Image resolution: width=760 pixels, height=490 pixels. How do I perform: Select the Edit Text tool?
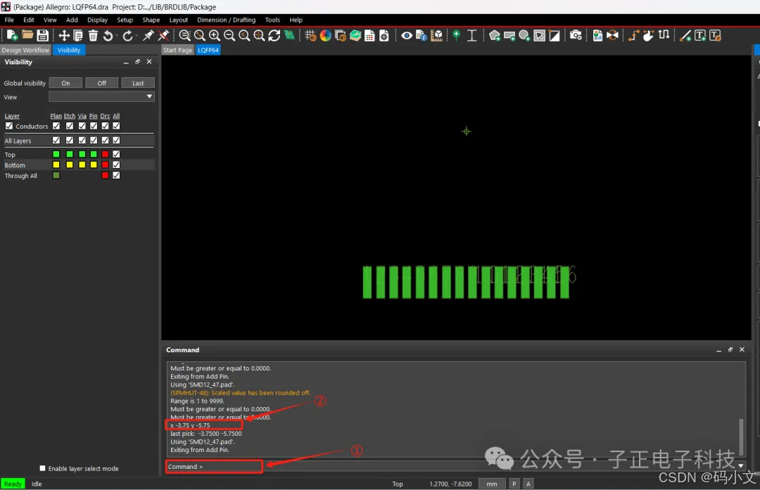click(715, 35)
